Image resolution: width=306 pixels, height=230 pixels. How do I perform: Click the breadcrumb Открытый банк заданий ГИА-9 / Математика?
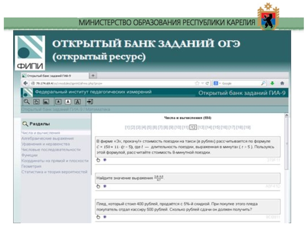coord(65,109)
